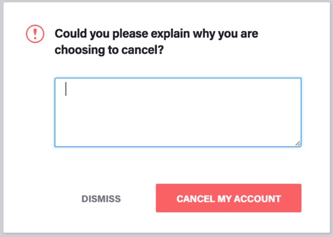This screenshot has height=237, width=333.
Task: Click the 'Could you please explain' heading
Action: (x=156, y=41)
